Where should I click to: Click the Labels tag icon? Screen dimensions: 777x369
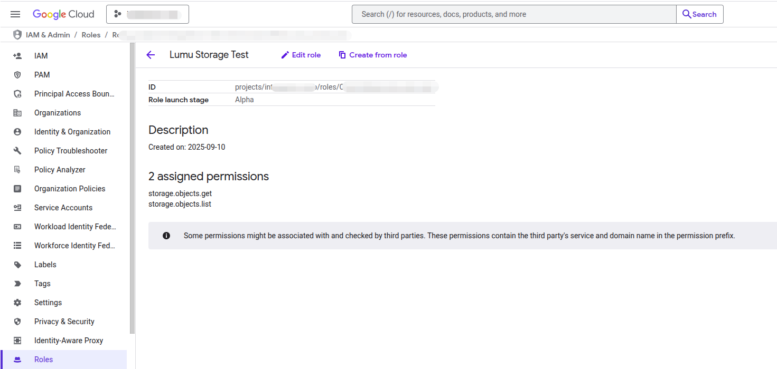(x=17, y=265)
